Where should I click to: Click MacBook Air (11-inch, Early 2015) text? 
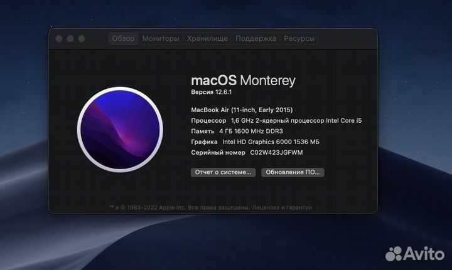[242, 110]
